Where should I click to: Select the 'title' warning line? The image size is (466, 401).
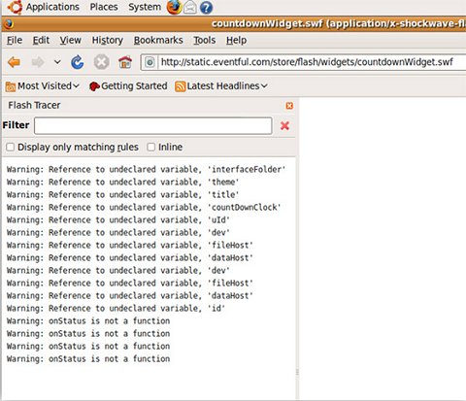coord(122,194)
